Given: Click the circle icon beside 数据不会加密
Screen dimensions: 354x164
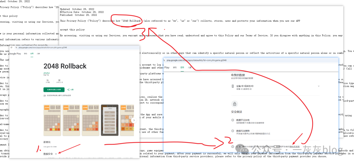Looking at the screenshot, I should pos(232,121).
